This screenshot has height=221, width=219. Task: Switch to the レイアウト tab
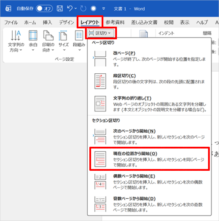[x=90, y=22]
